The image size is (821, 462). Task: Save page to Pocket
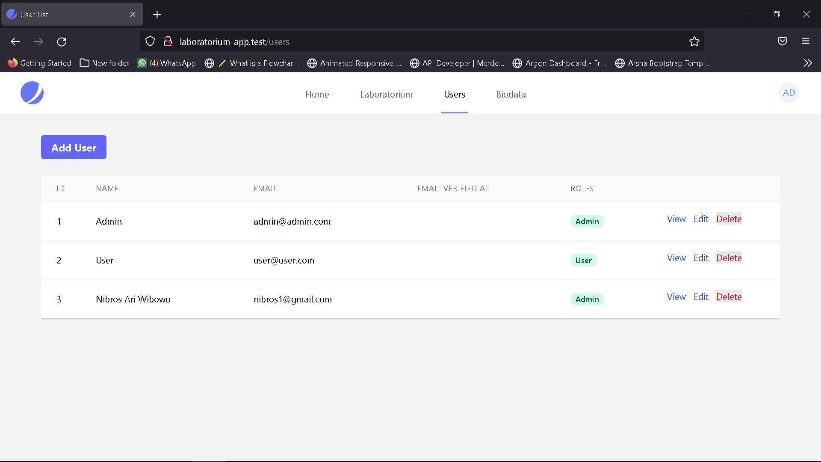pyautogui.click(x=783, y=41)
